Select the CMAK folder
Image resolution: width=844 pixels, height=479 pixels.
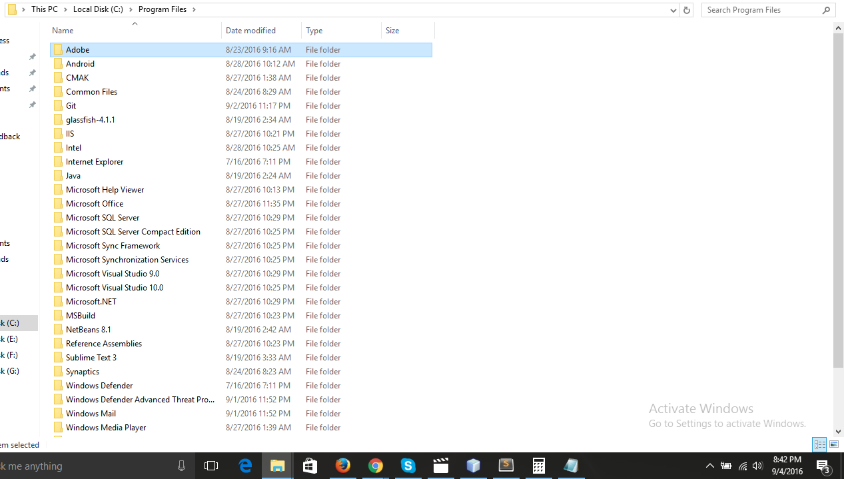pyautogui.click(x=241, y=77)
